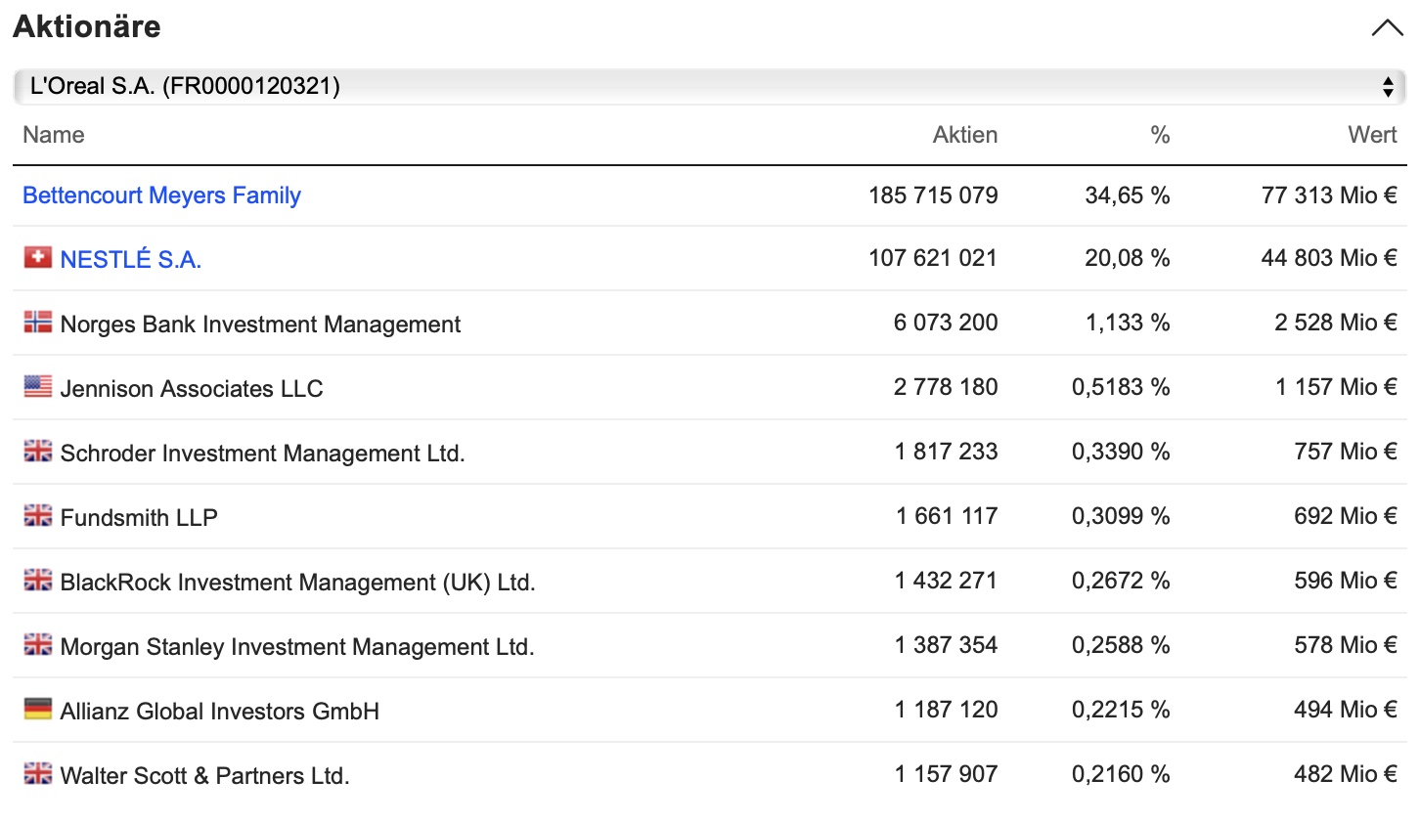Click the US flag beside Jennison Associates
This screenshot has height=823, width=1420.
point(37,387)
